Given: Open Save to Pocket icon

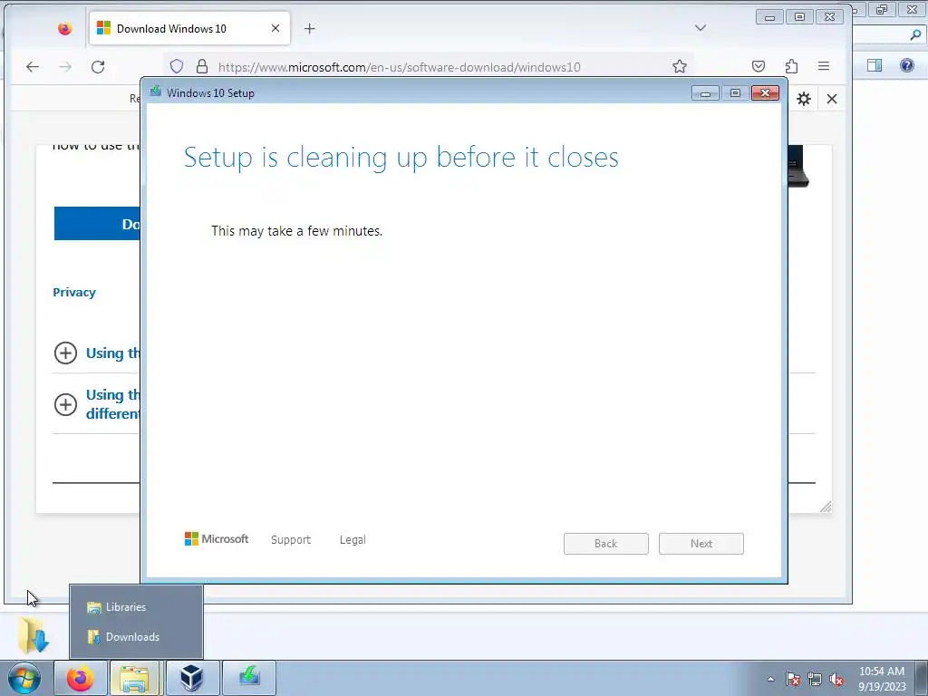Looking at the screenshot, I should [759, 66].
